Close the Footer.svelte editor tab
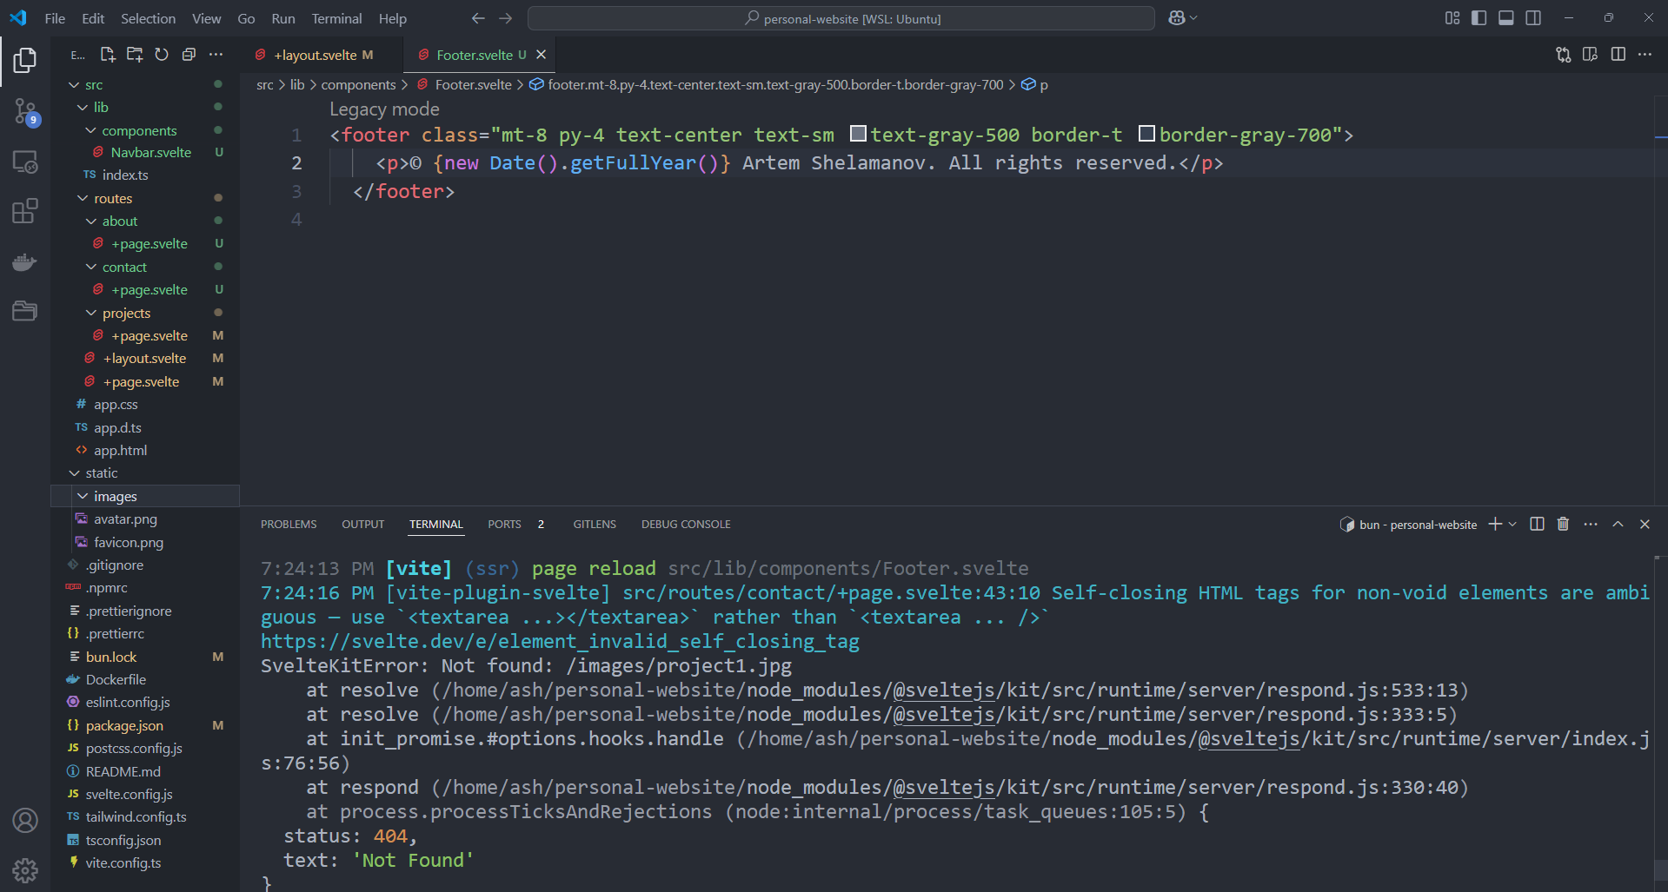Image resolution: width=1668 pixels, height=892 pixels. pos(541,55)
